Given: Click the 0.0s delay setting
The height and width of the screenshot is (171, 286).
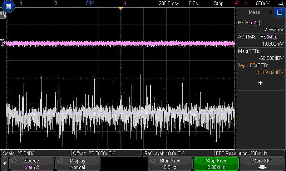Looking at the screenshot, I should point(193,3).
